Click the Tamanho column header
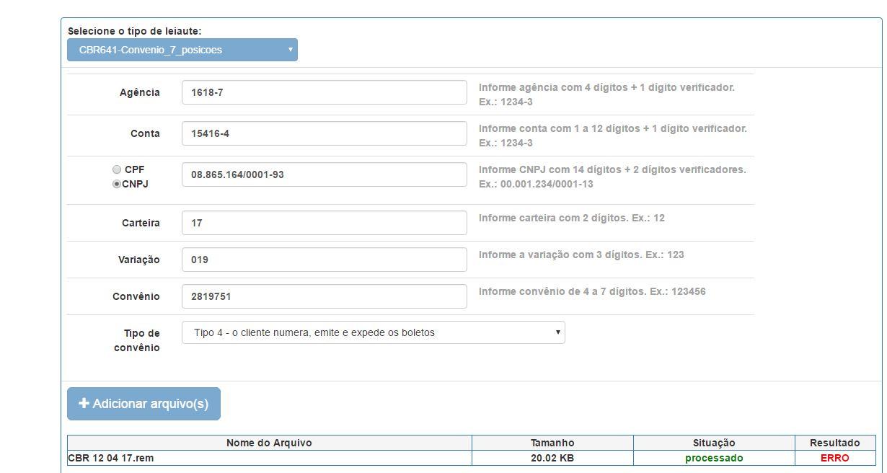This screenshot has width=887, height=473. 552,443
